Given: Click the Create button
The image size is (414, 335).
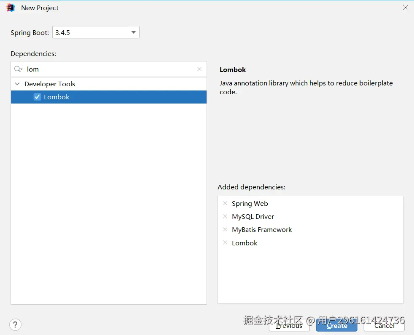Looking at the screenshot, I should (337, 326).
